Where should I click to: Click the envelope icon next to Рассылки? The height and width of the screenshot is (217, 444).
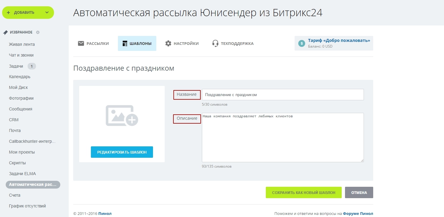(81, 43)
